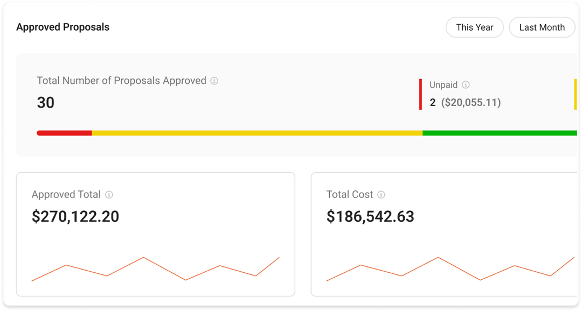Click the Approved Total sparkline chart
The image size is (582, 311).
click(x=156, y=269)
